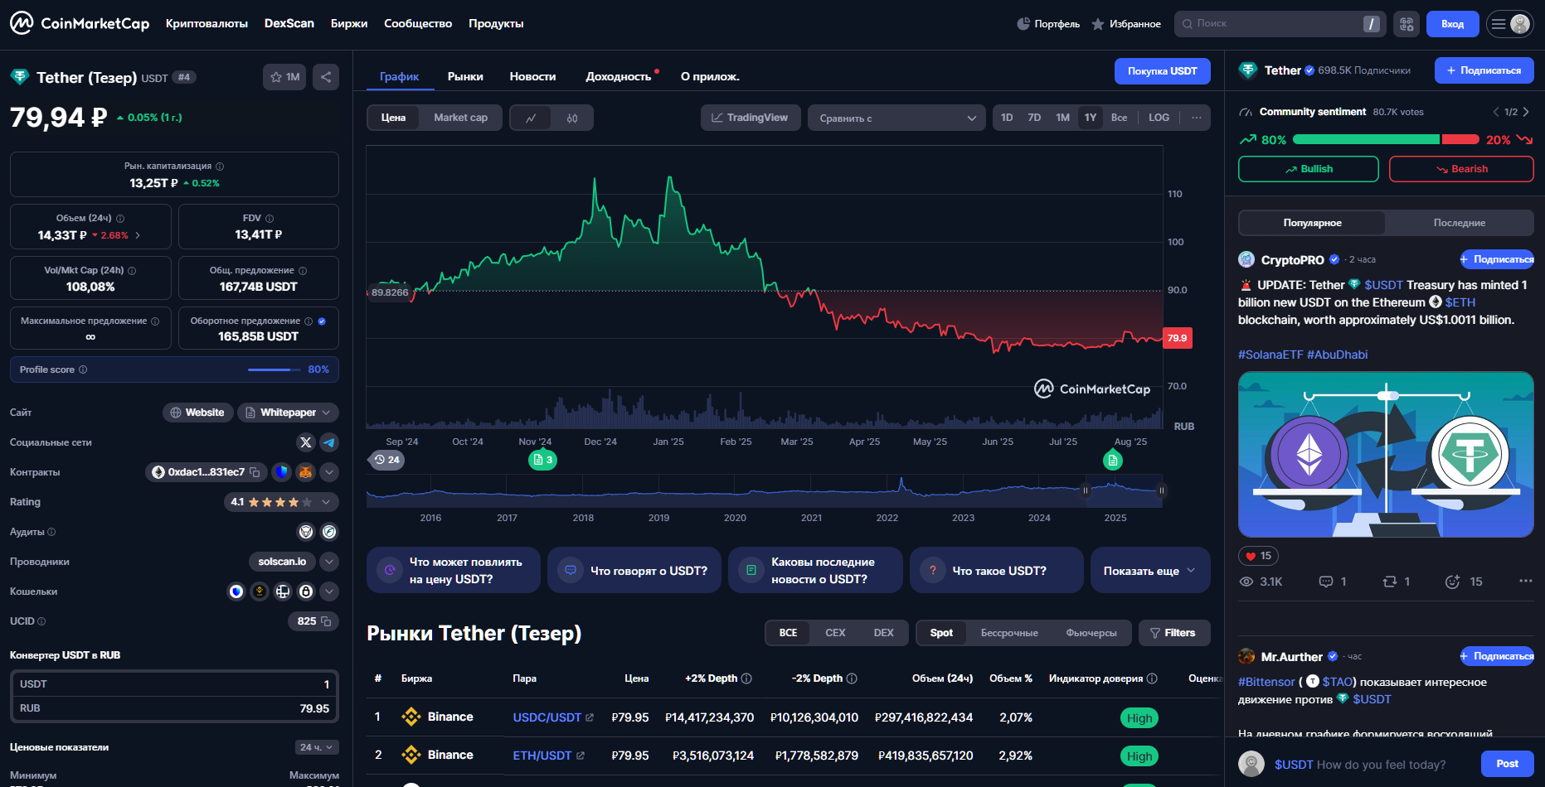1545x787 pixels.
Task: Click the left handle of chart range selector
Action: tap(1086, 490)
